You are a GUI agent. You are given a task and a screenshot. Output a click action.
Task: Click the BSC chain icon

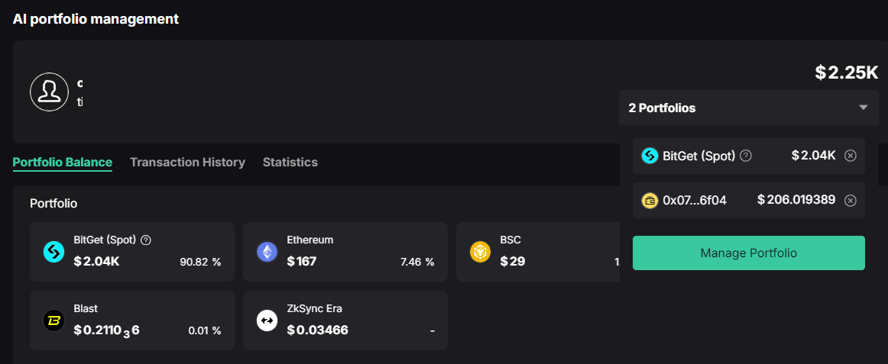[x=480, y=252]
